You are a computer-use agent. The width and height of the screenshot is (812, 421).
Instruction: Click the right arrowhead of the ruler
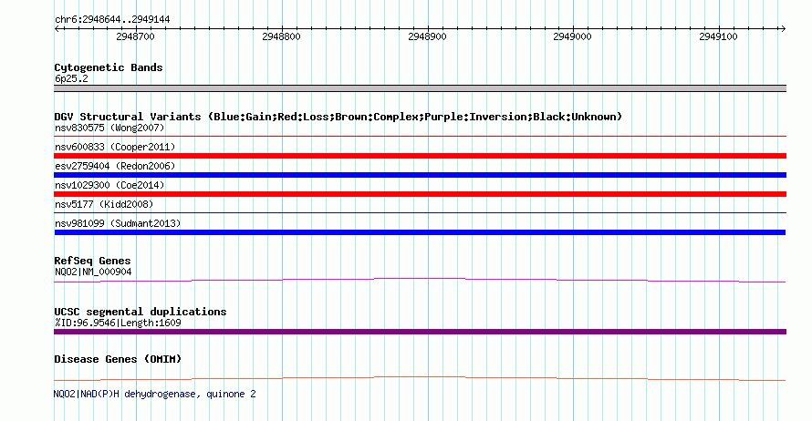[783, 29]
